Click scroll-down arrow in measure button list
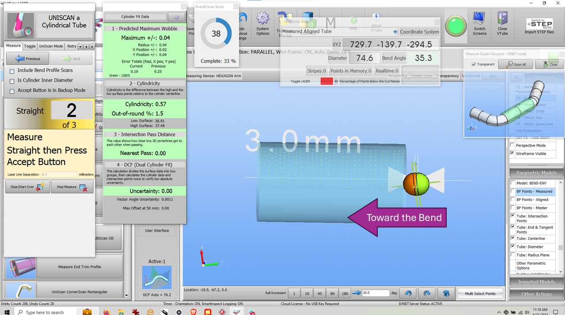 tap(127, 296)
